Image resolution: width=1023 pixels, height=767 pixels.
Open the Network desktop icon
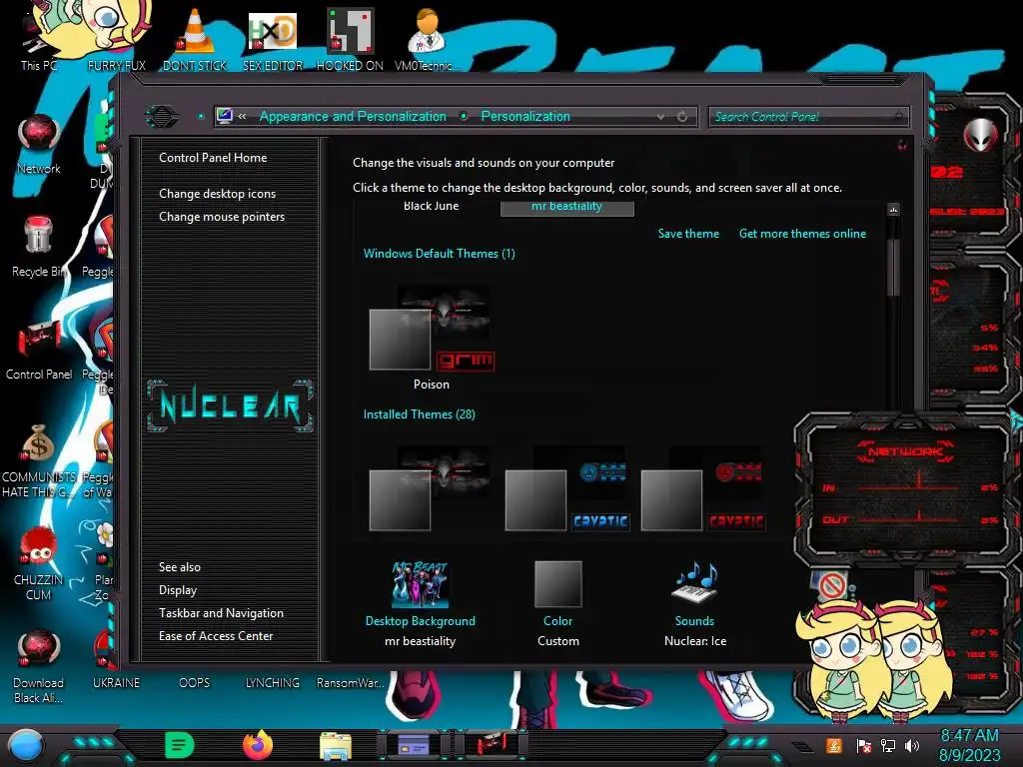(x=39, y=144)
